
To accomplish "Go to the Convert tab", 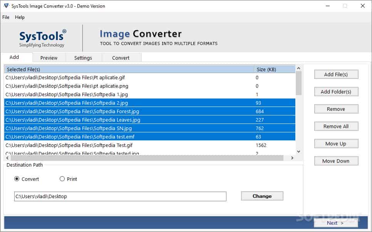I will point(121,58).
